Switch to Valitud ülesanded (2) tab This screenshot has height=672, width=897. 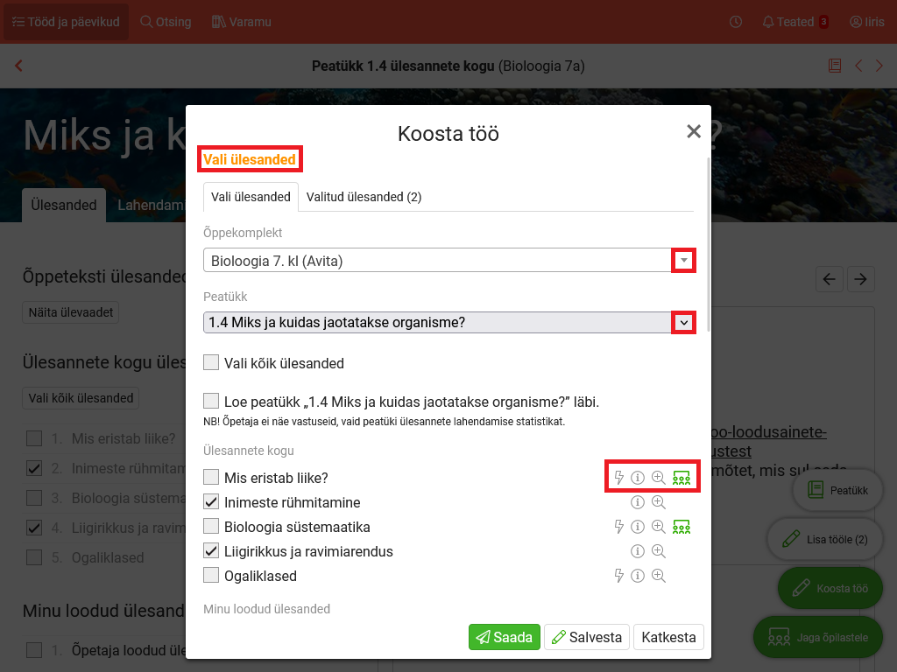click(x=364, y=197)
